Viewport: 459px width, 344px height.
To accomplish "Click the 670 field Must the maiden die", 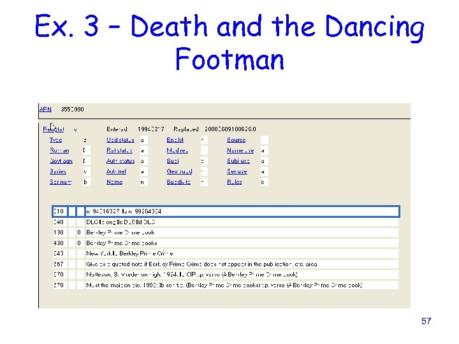I will click(x=242, y=285).
